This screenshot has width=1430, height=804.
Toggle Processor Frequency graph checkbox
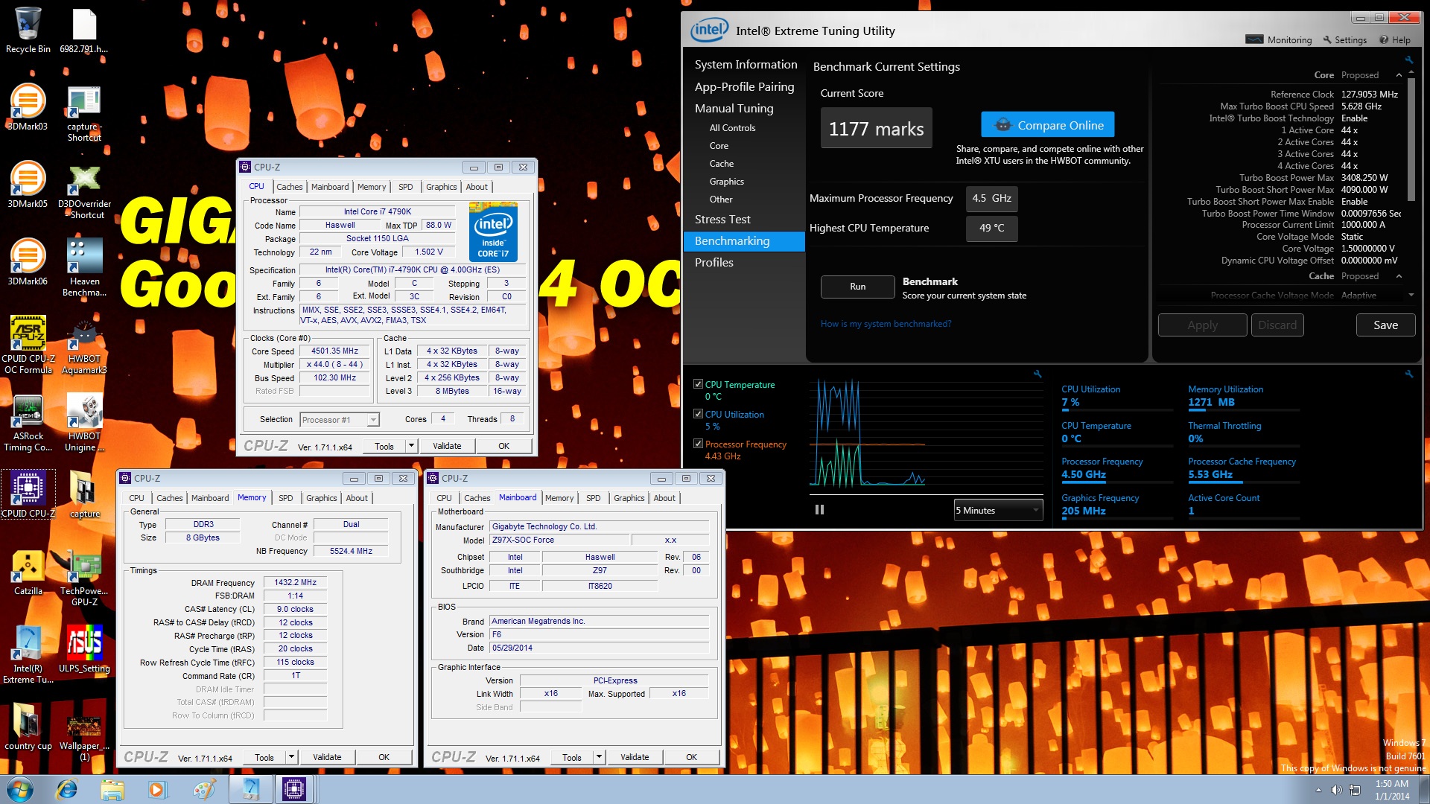(698, 444)
